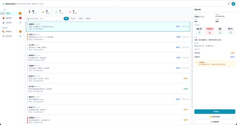
Task: Open the sidebar item with grey badge 2
Action: click(12, 36)
